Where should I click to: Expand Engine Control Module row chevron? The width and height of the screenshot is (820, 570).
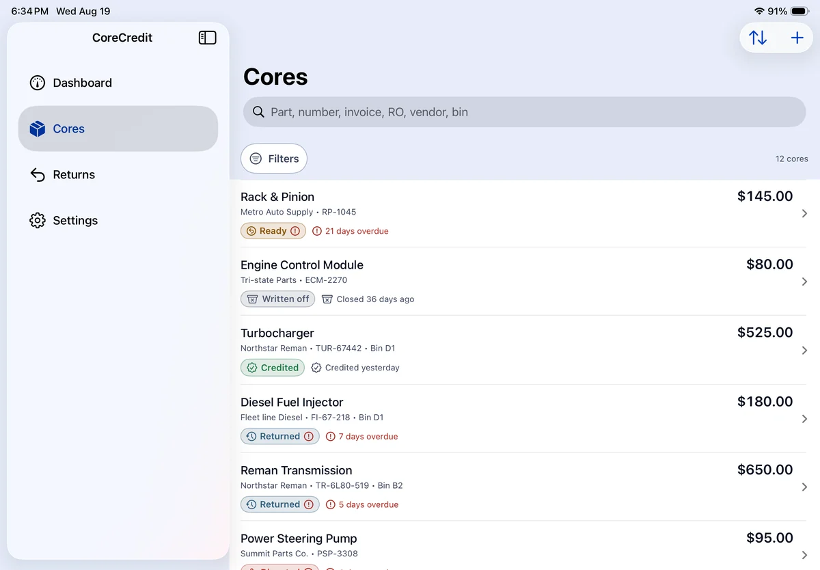804,282
